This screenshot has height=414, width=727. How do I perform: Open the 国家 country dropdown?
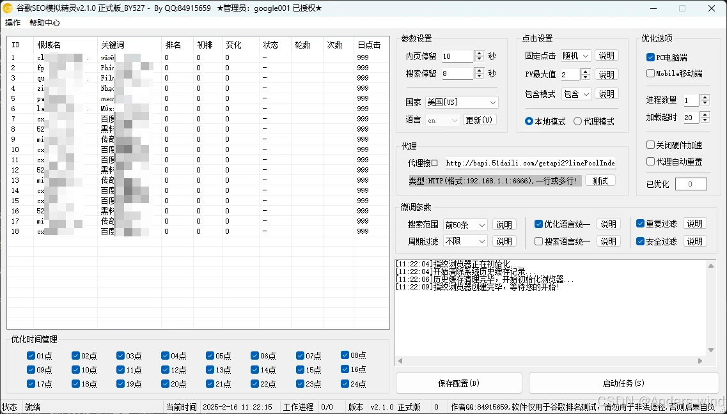[x=492, y=102]
